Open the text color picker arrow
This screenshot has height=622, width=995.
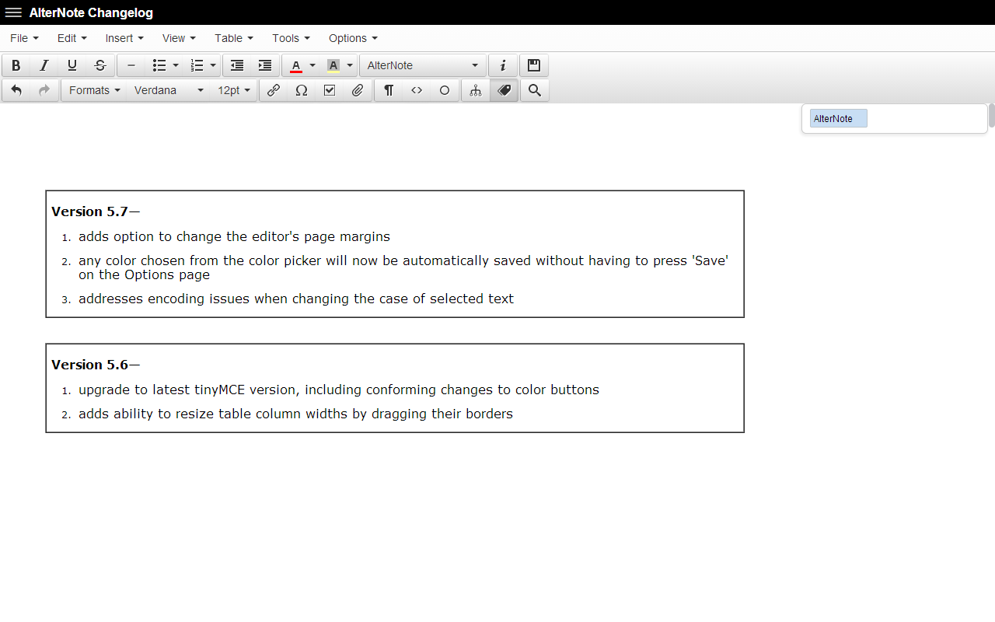[312, 65]
